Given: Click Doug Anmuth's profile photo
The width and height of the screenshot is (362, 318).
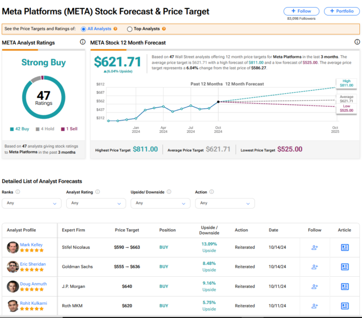Looking at the screenshot, I should pyautogui.click(x=12, y=286).
